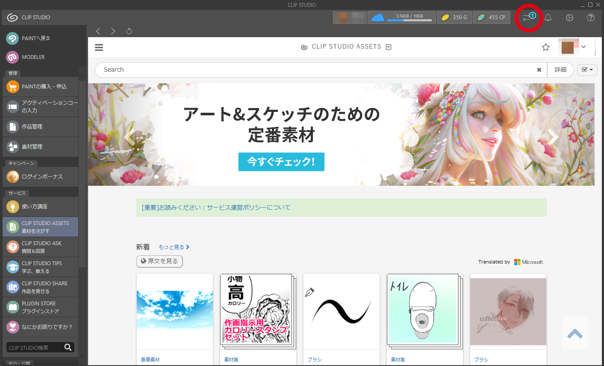Image resolution: width=604 pixels, height=366 pixels.
Task: Open settings gear in top bar
Action: 569,18
